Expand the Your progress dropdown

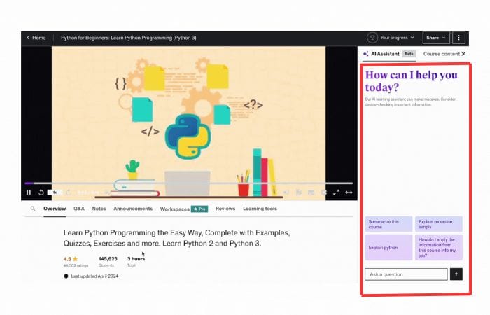coord(397,38)
